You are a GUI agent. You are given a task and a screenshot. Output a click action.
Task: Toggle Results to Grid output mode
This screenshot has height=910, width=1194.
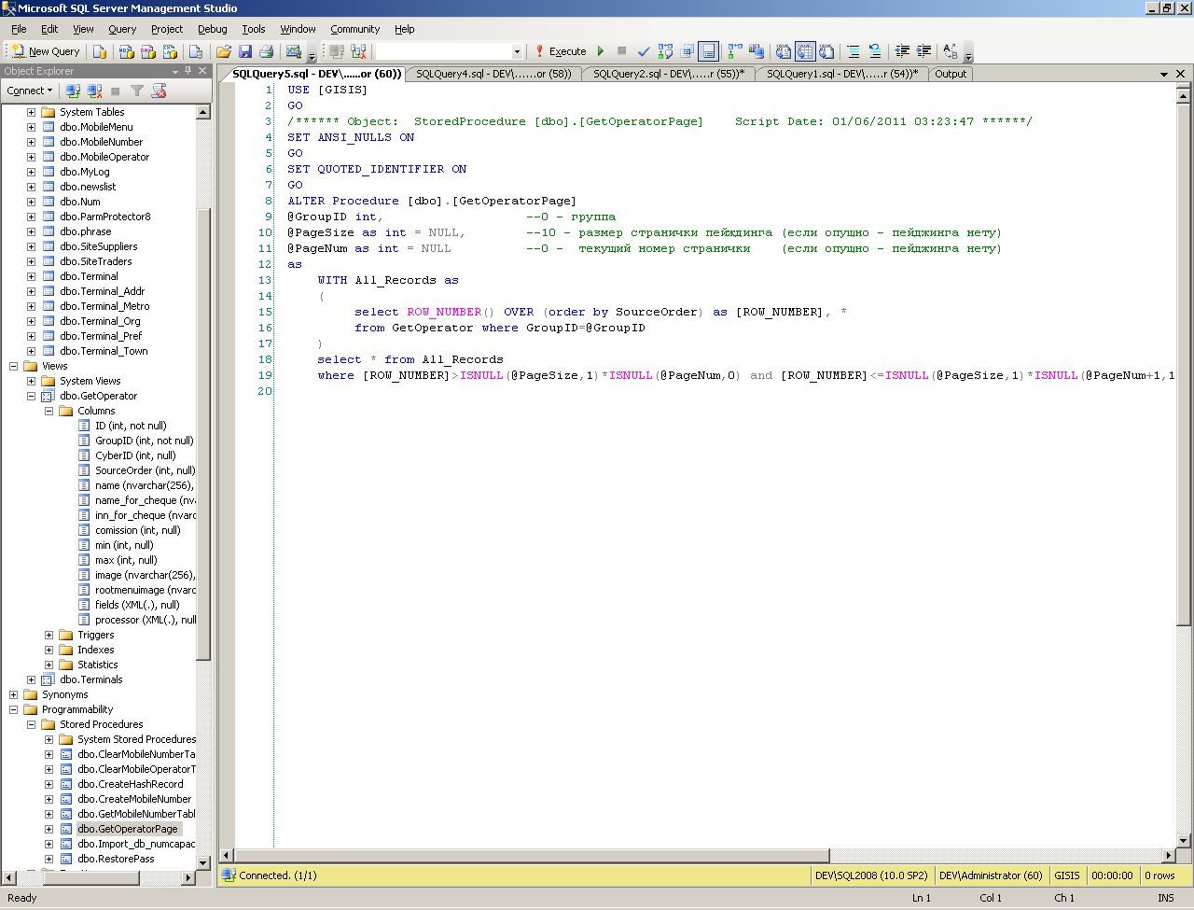coord(804,51)
